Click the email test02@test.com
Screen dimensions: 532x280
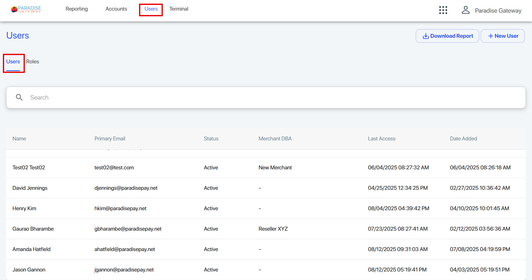(x=114, y=168)
